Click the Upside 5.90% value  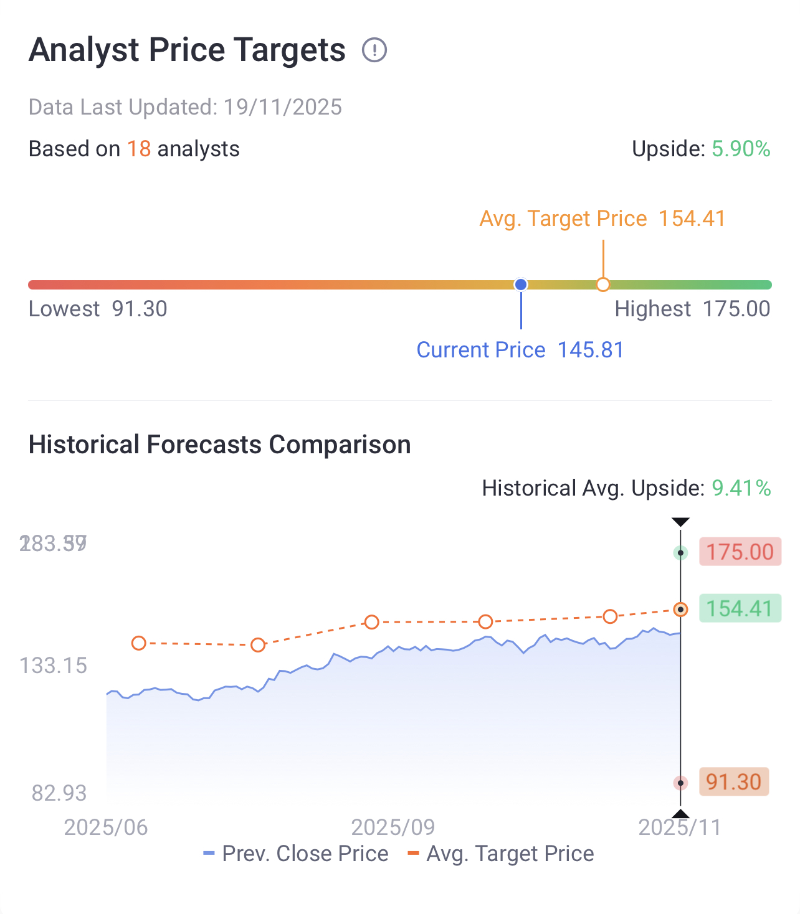point(741,149)
